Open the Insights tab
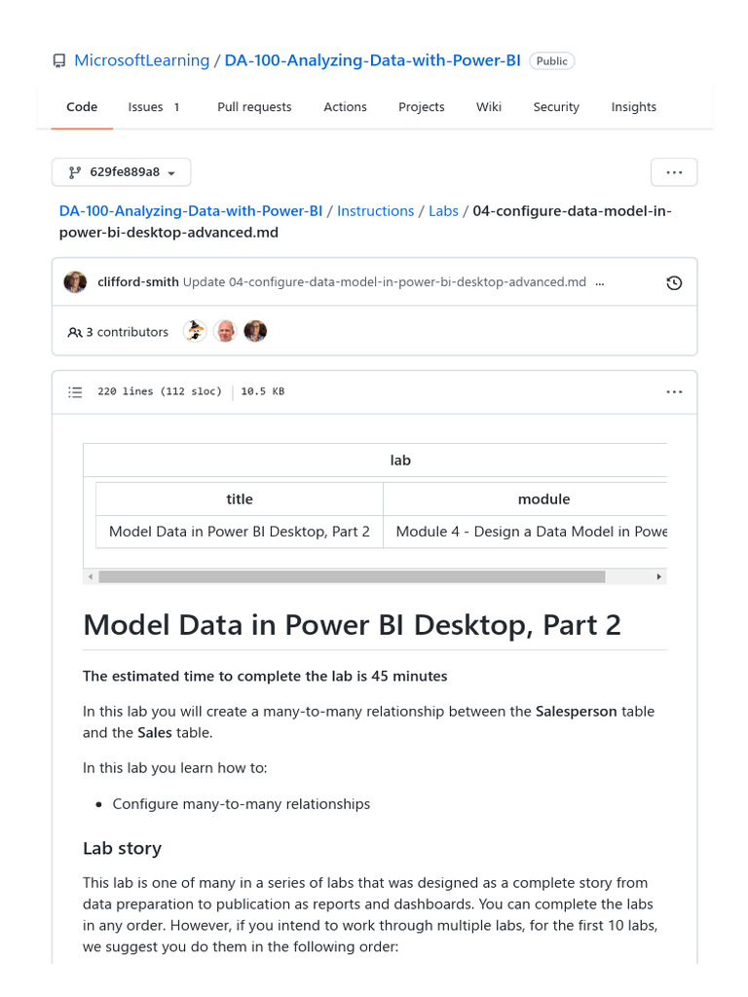748x997 pixels. coord(633,107)
